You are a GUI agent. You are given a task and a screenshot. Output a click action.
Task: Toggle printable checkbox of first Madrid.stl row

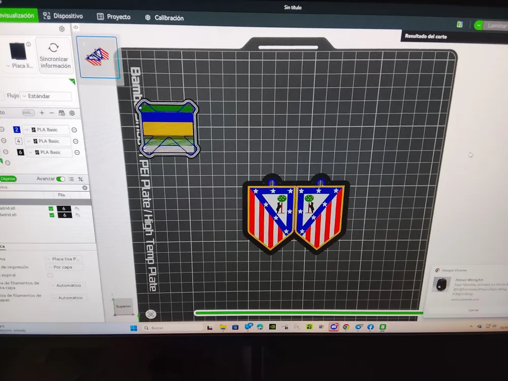coord(51,209)
